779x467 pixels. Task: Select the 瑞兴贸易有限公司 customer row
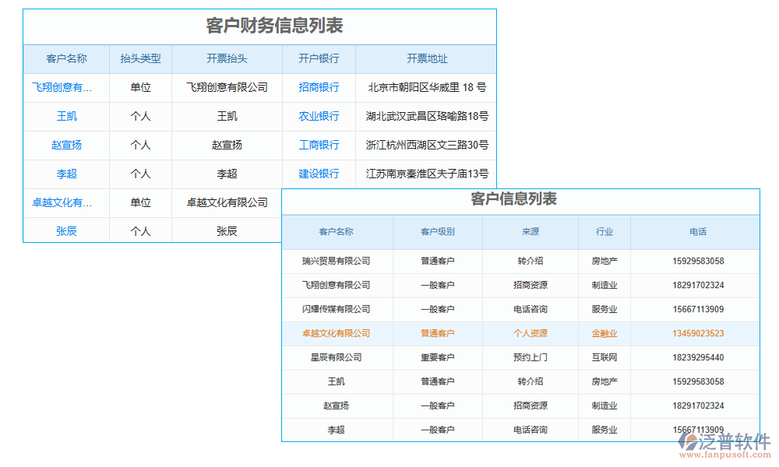click(337, 262)
